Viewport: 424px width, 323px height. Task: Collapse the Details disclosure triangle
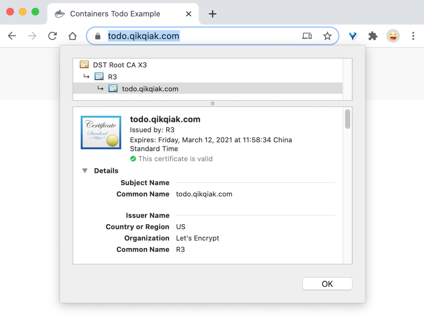click(x=85, y=171)
